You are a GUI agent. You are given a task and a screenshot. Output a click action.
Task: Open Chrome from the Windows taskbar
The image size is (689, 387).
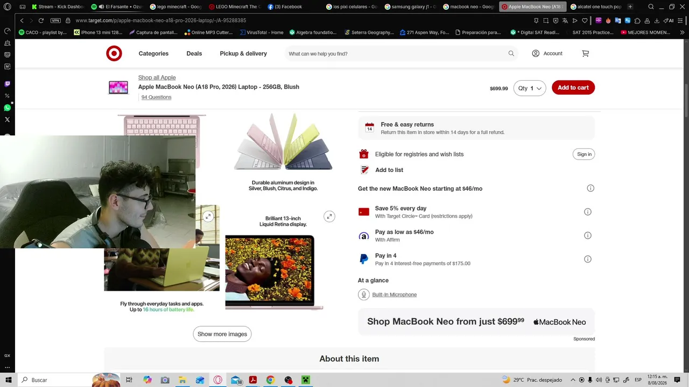click(270, 380)
